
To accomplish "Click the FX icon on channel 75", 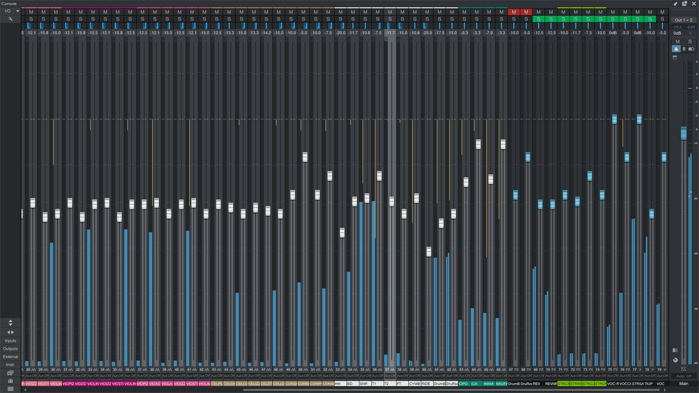I will 616,370.
